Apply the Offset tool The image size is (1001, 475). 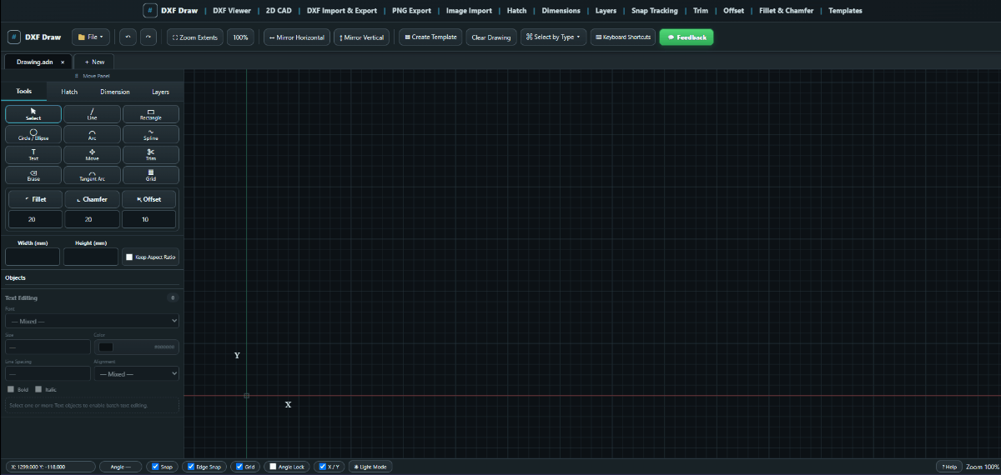[x=148, y=199]
